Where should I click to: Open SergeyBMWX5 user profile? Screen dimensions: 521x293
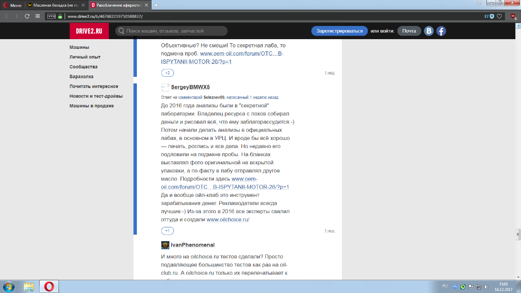tap(190, 87)
